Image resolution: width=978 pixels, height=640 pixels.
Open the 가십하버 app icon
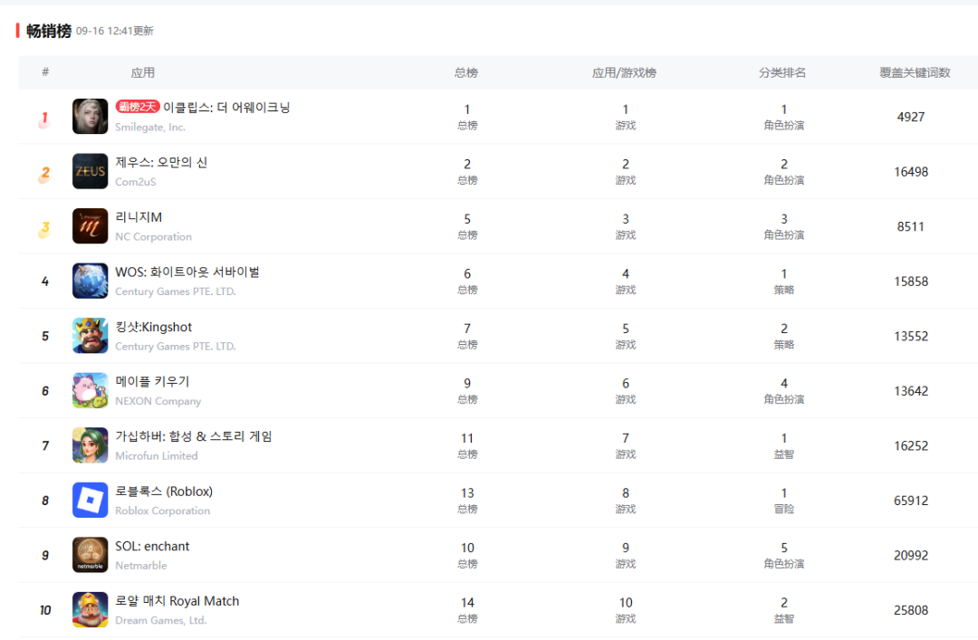click(90, 445)
